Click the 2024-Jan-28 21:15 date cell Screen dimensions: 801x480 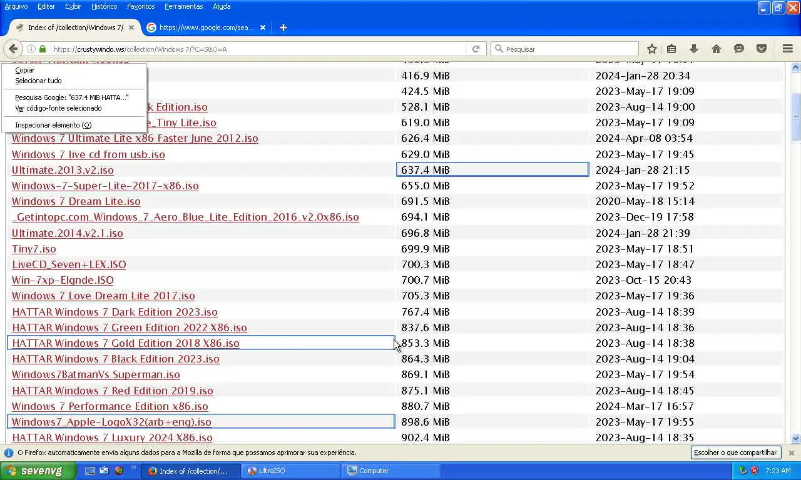[642, 170]
